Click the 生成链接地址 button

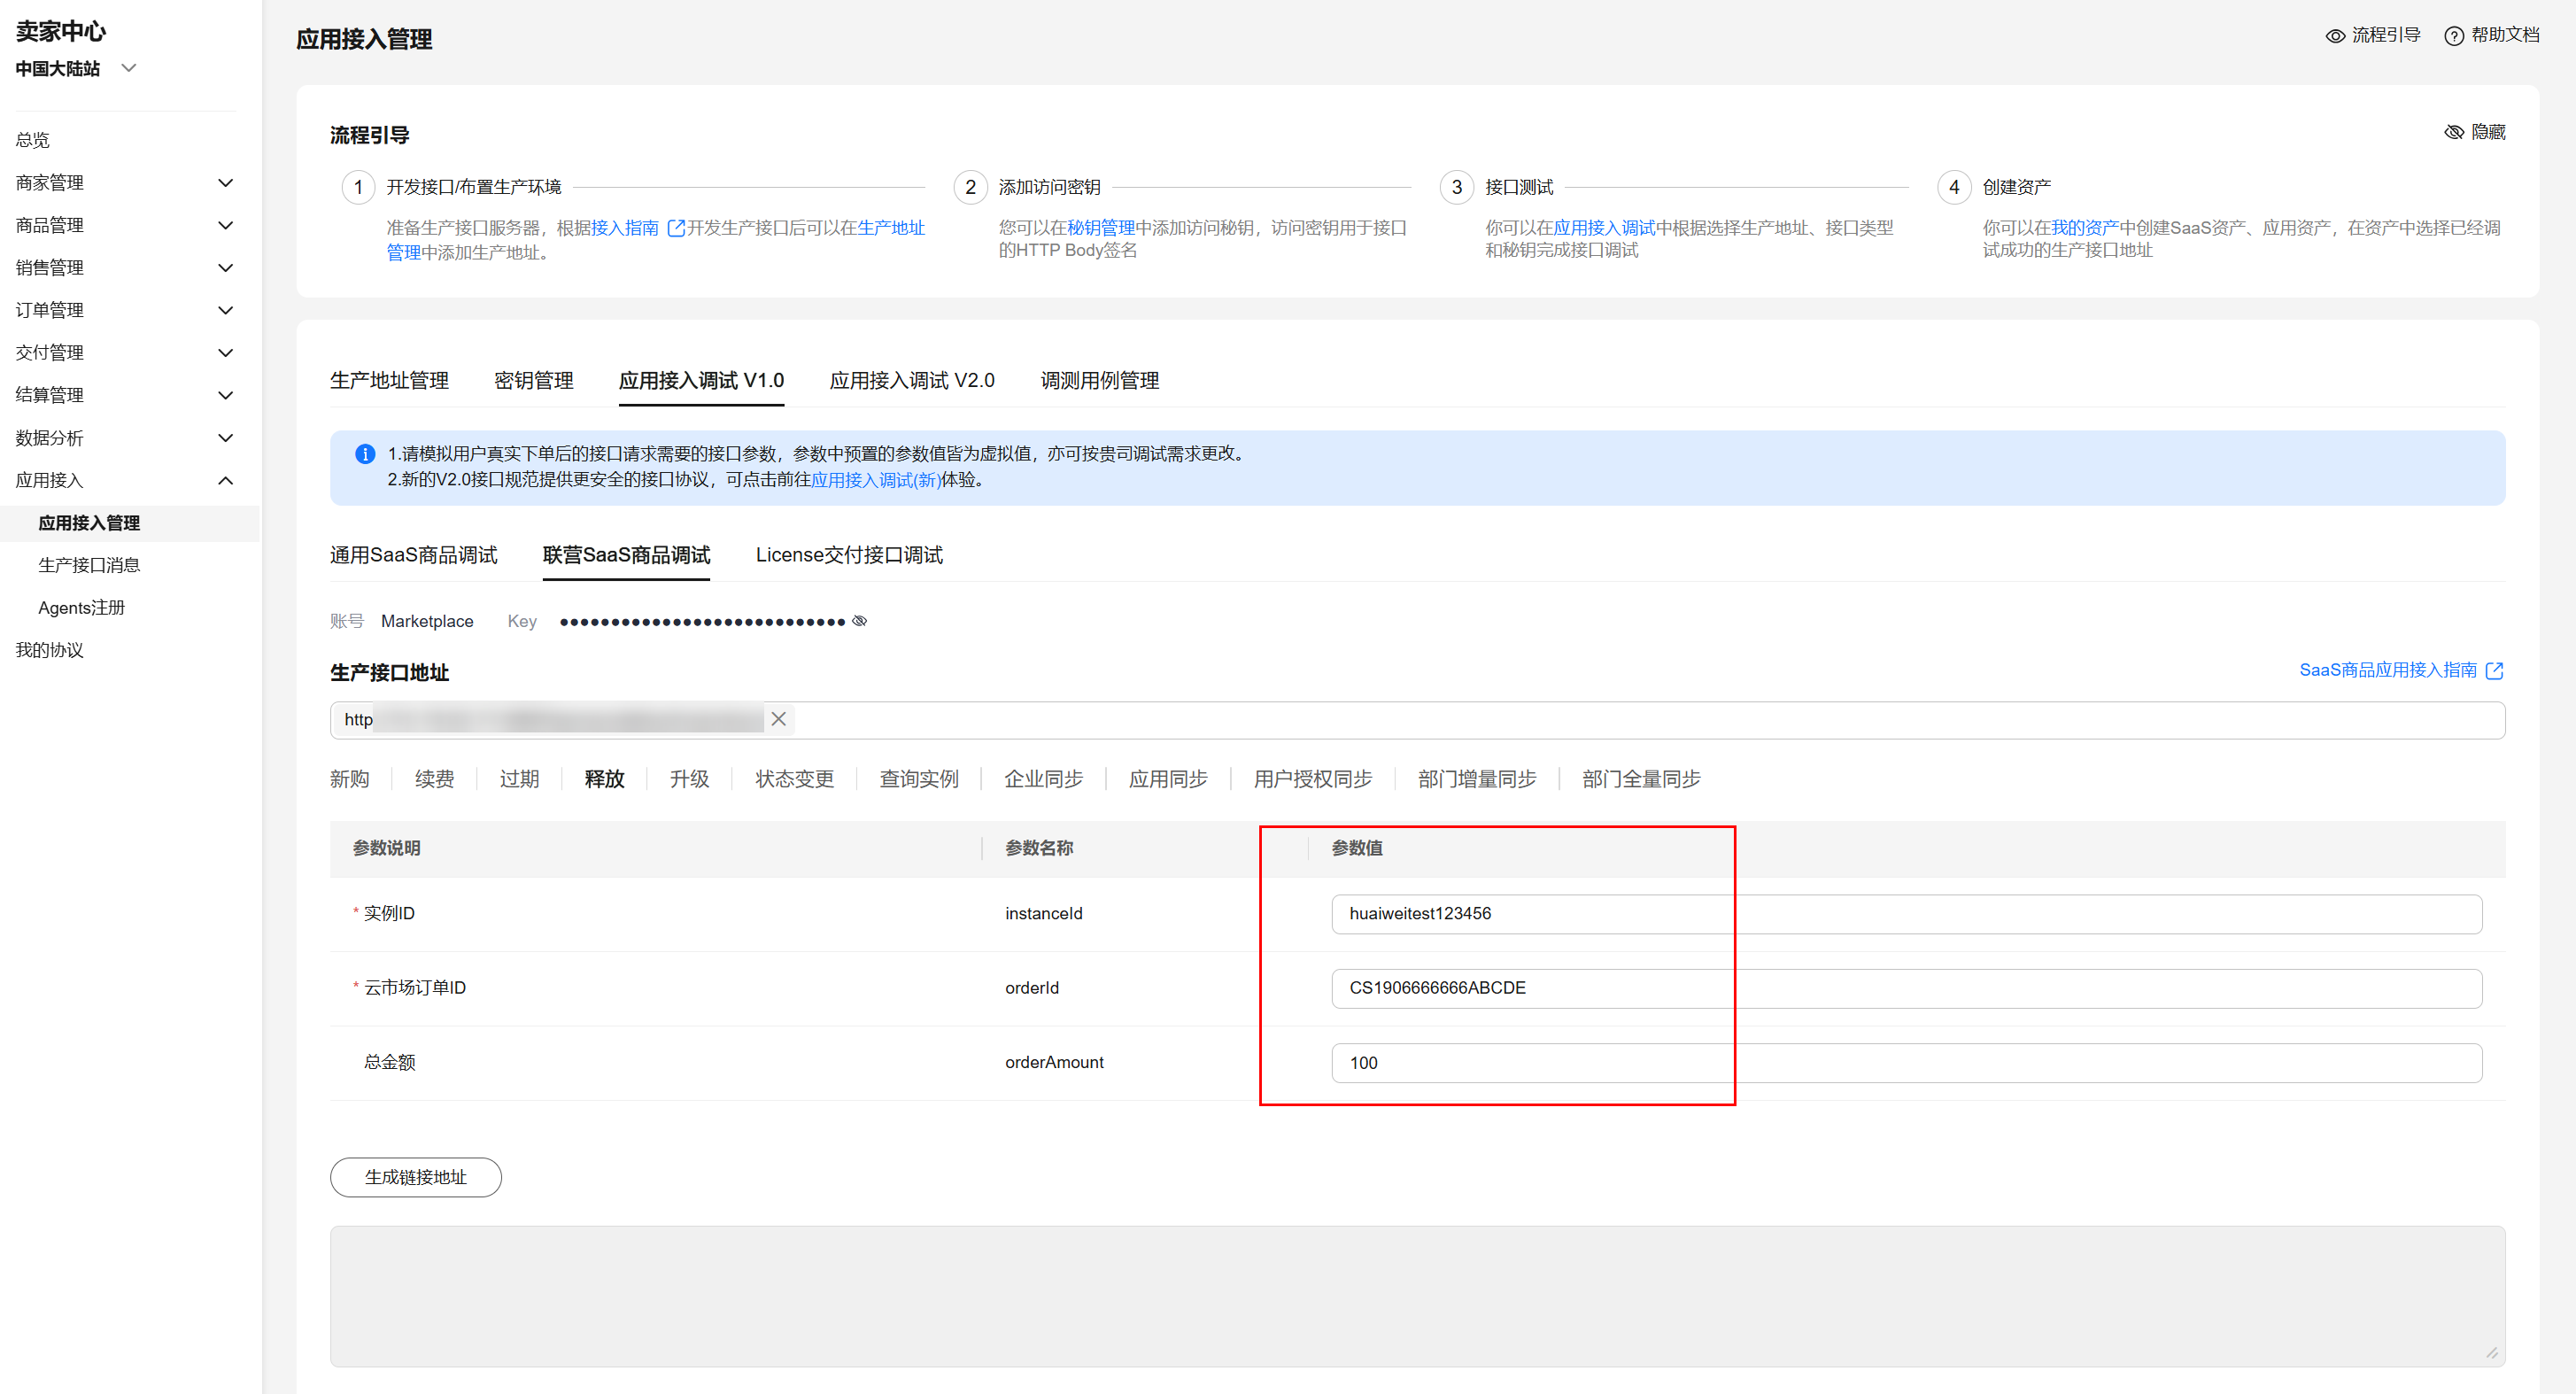(x=415, y=1177)
